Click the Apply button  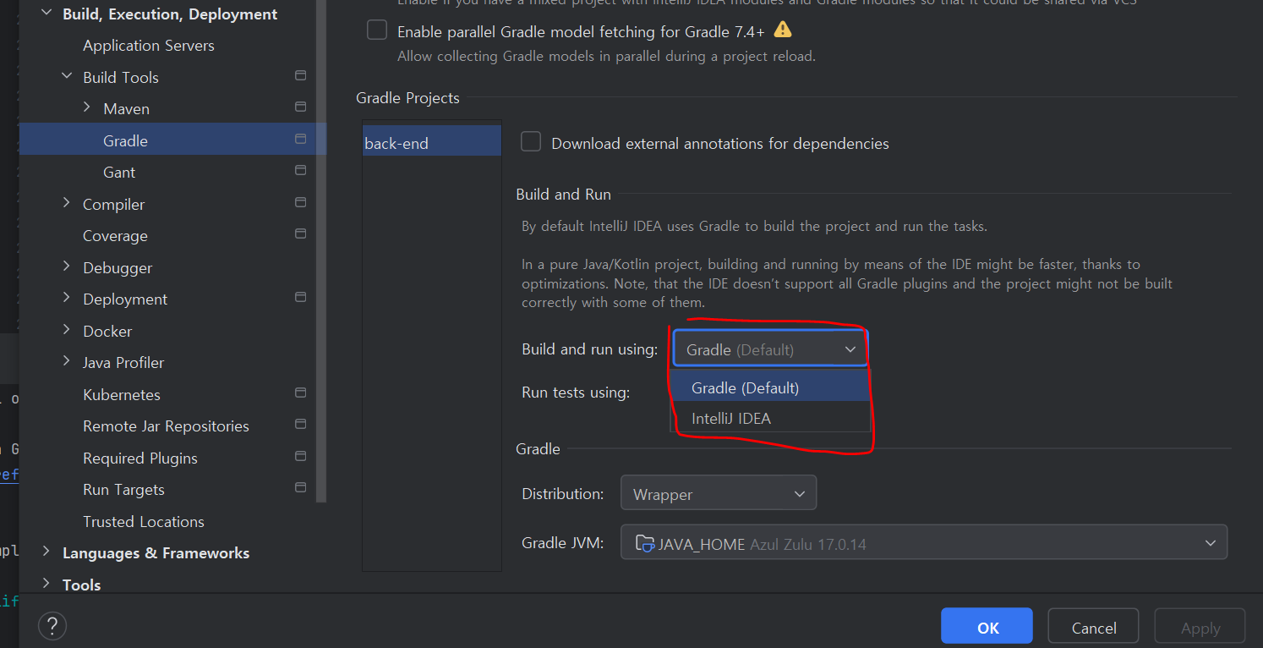tap(1200, 627)
